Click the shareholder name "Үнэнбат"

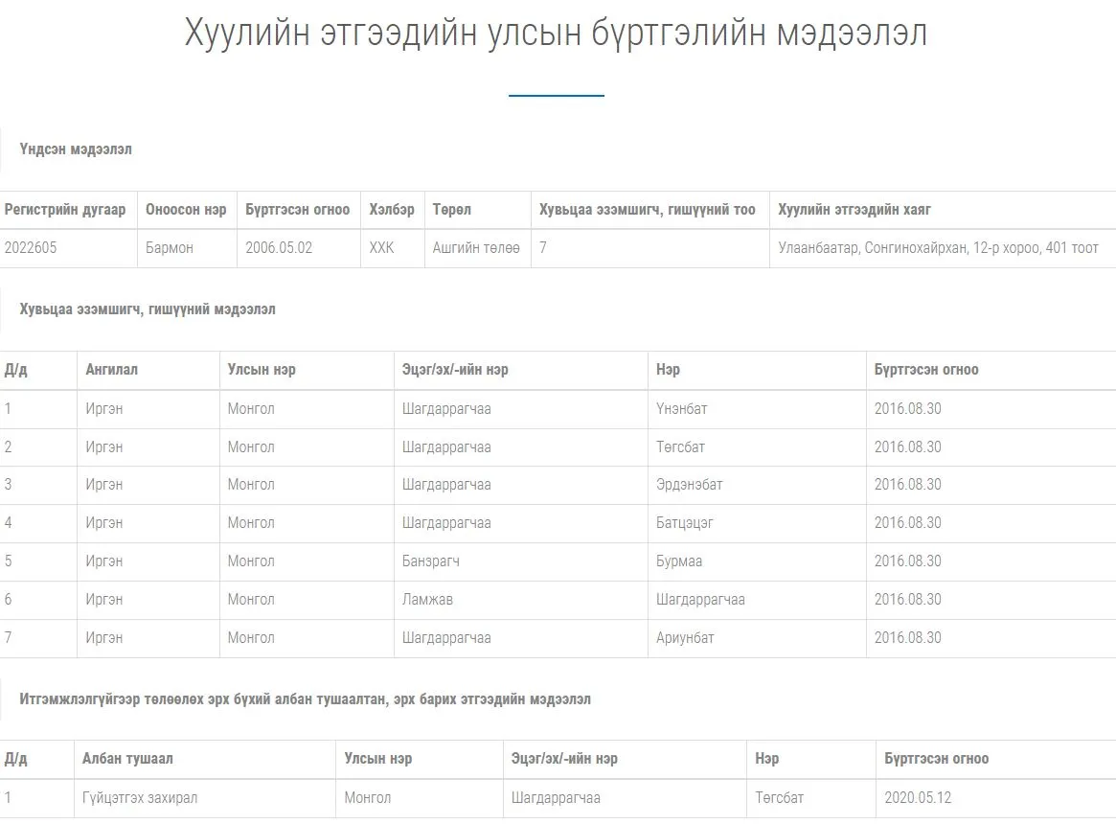pyautogui.click(x=682, y=409)
